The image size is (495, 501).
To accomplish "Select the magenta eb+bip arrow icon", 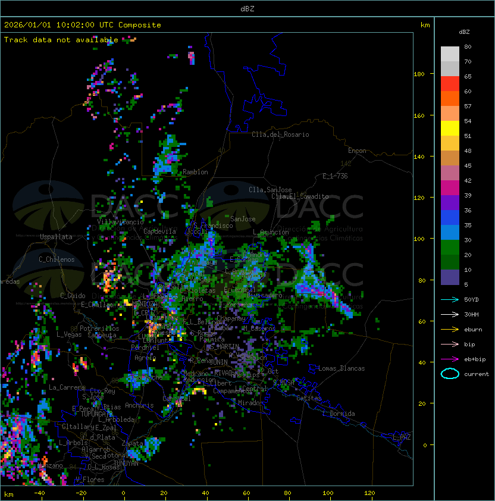I will click(x=450, y=359).
